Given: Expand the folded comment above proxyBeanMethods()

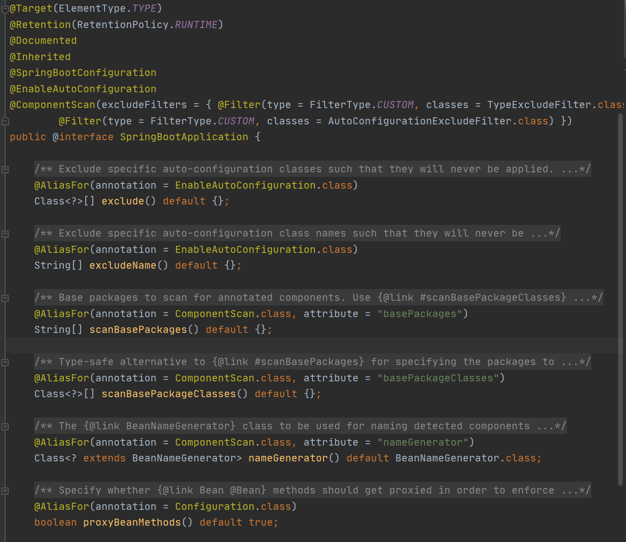Looking at the screenshot, I should tap(5, 491).
